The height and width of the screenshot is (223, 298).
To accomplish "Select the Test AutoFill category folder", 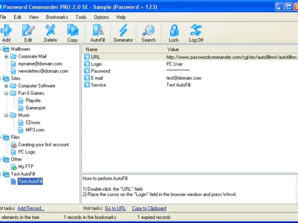I will [x=23, y=174].
